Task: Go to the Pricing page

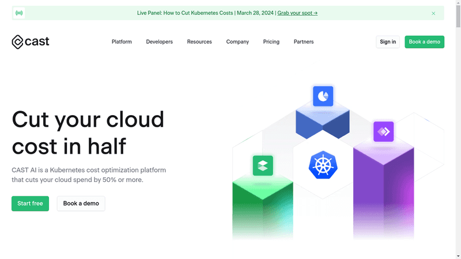Action: click(271, 42)
